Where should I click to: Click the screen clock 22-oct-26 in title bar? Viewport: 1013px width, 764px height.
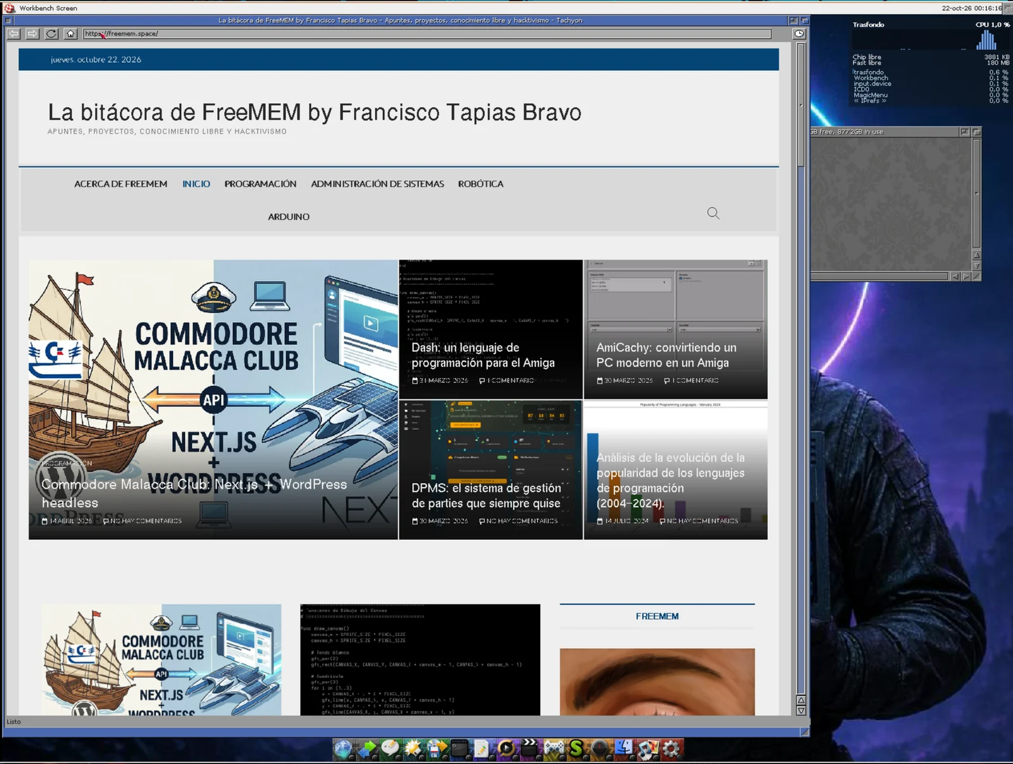point(972,8)
